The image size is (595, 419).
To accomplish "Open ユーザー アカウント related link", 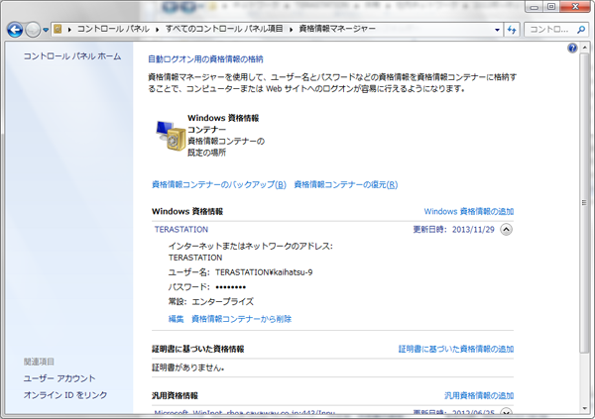I will coord(59,378).
